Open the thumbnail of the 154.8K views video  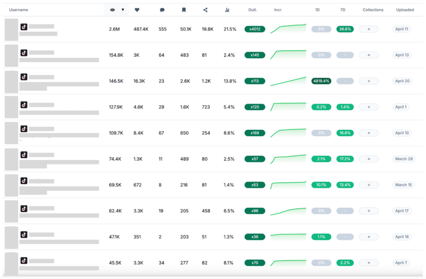(x=11, y=55)
